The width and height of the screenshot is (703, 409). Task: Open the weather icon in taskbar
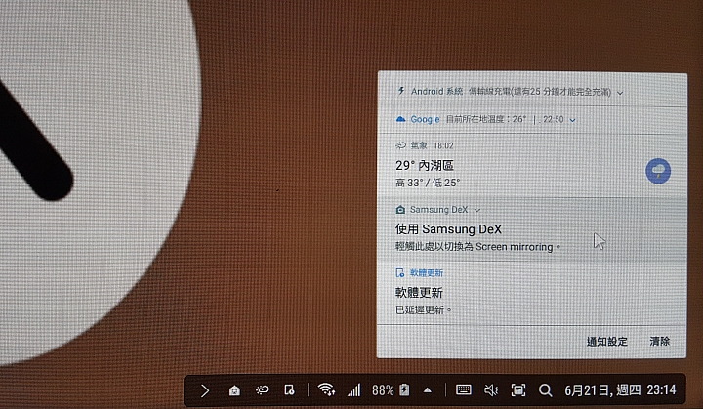point(262,390)
